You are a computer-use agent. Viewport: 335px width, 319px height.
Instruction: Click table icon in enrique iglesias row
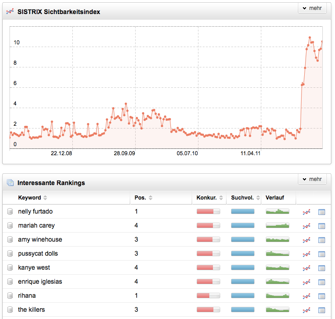tap(322, 282)
